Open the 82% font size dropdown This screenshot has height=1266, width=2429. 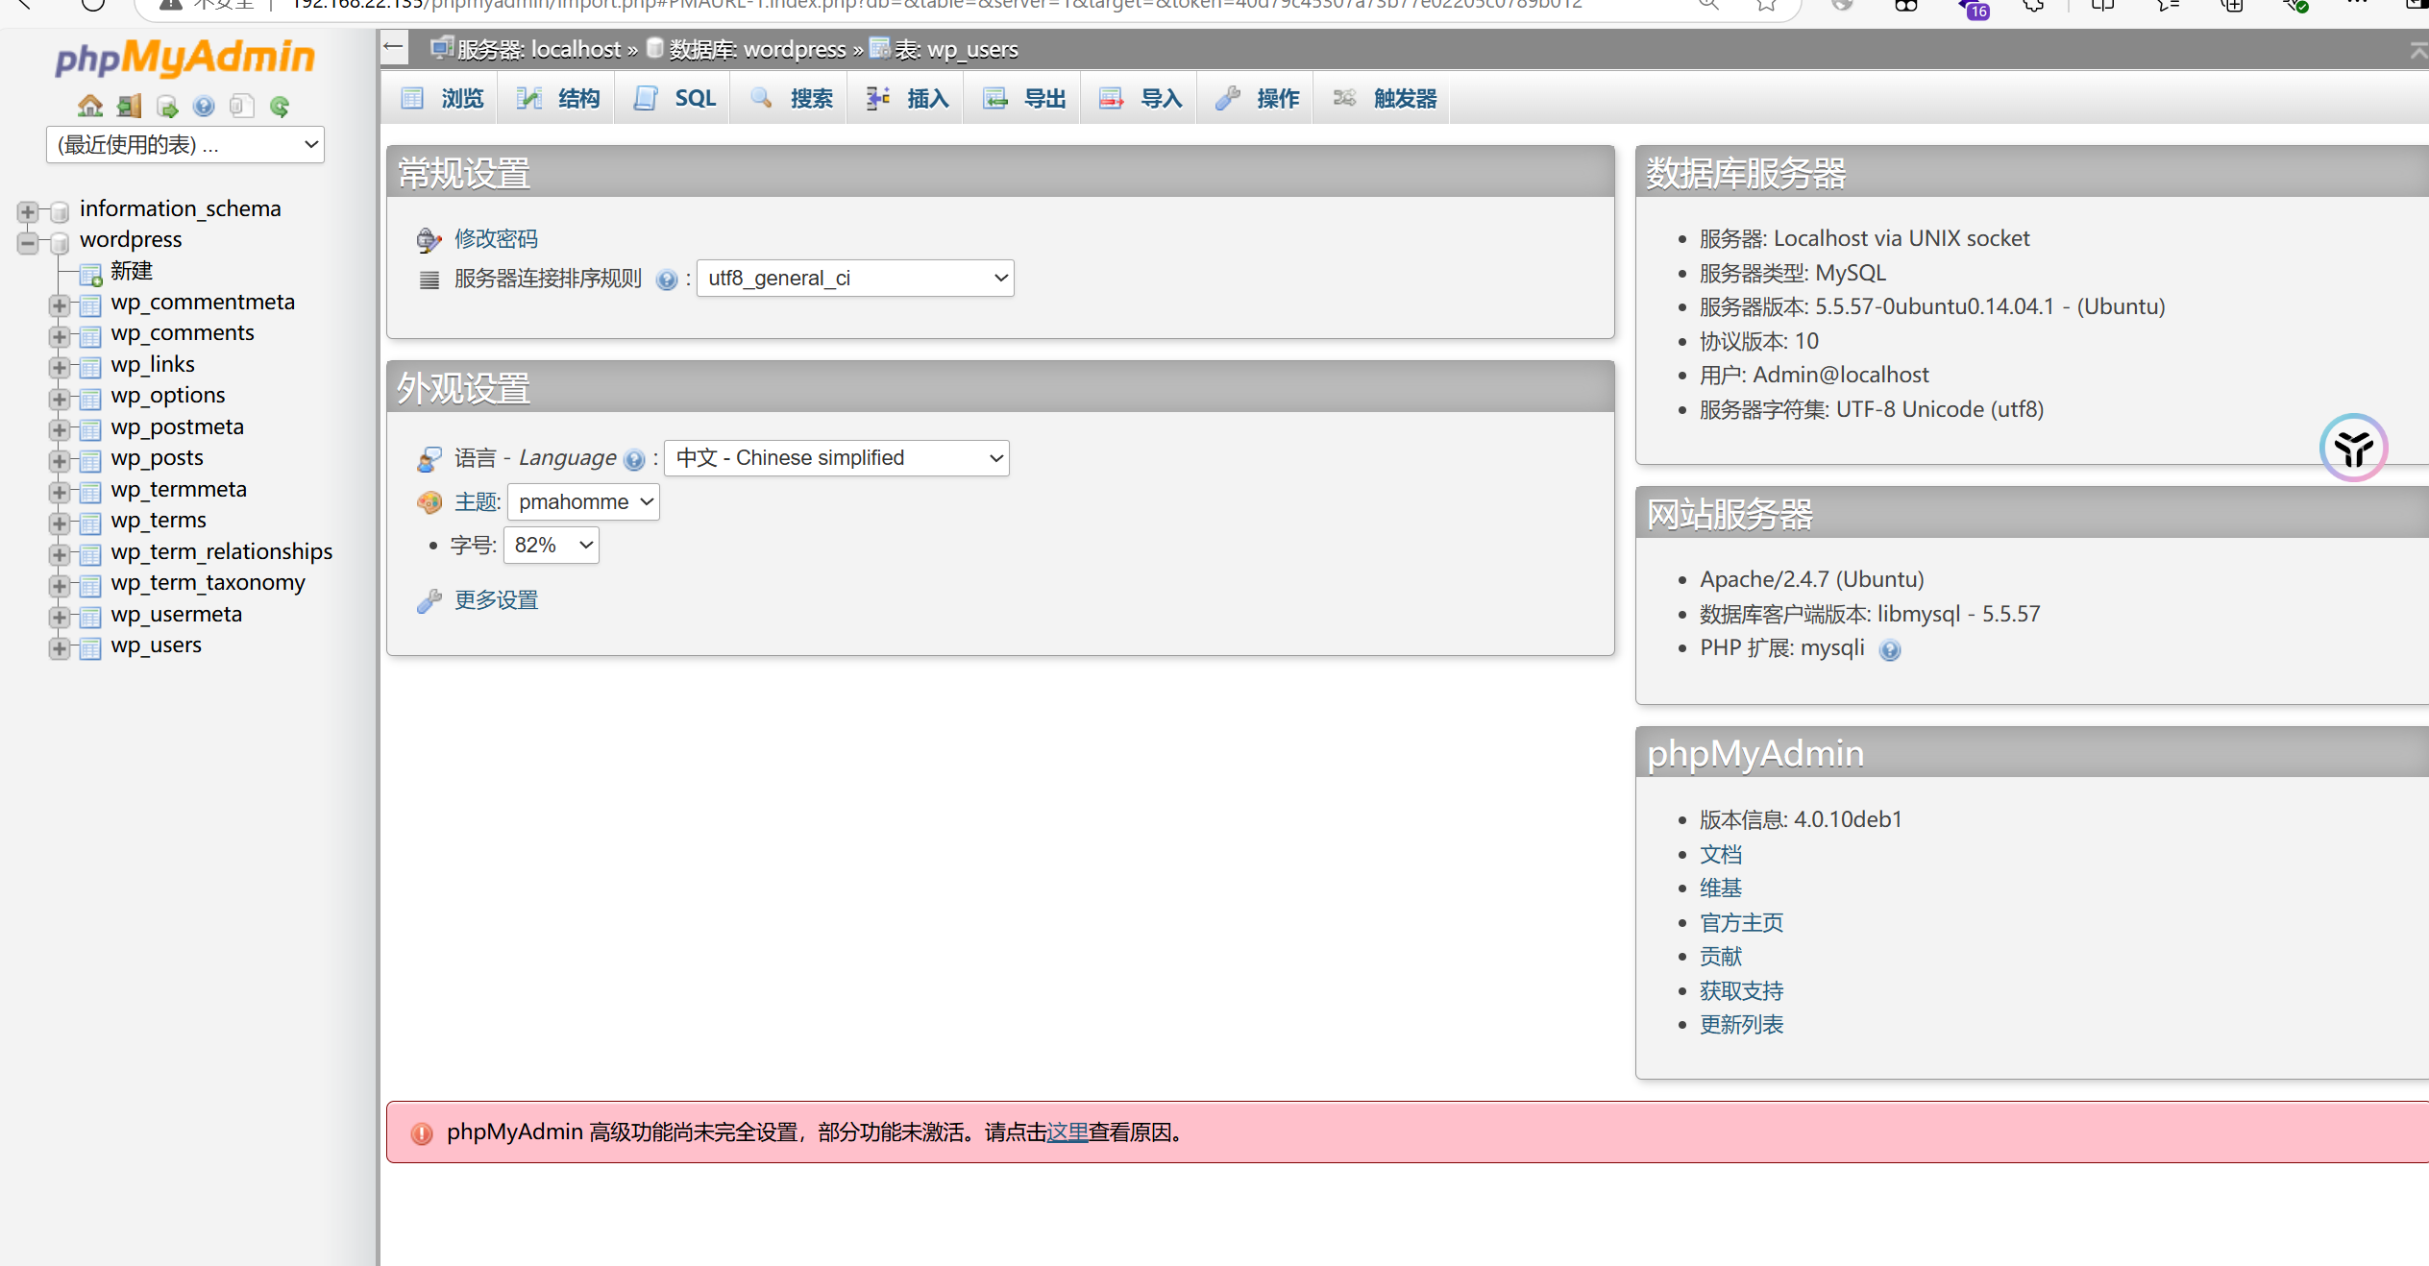pyautogui.click(x=552, y=546)
